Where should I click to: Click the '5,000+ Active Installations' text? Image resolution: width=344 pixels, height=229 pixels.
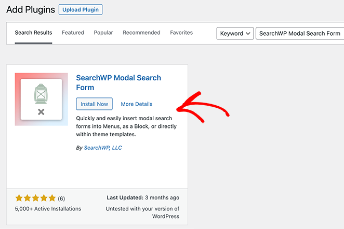(x=48, y=209)
